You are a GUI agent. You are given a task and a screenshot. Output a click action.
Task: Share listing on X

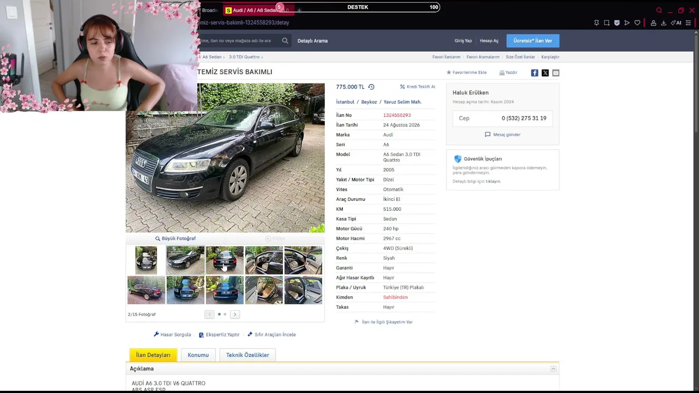click(545, 73)
